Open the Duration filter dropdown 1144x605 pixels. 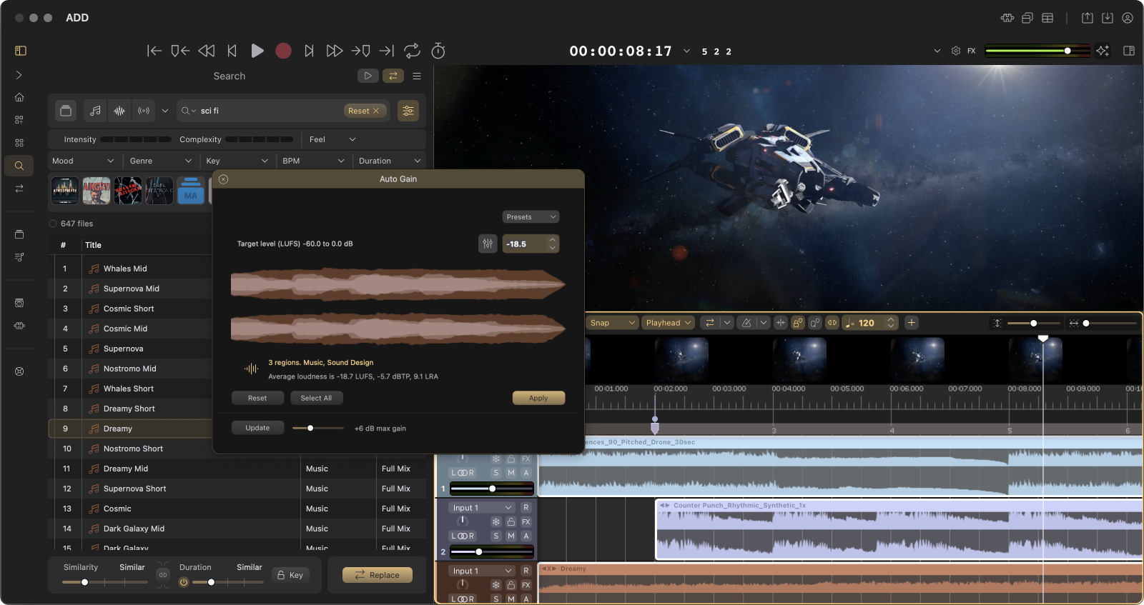(390, 161)
